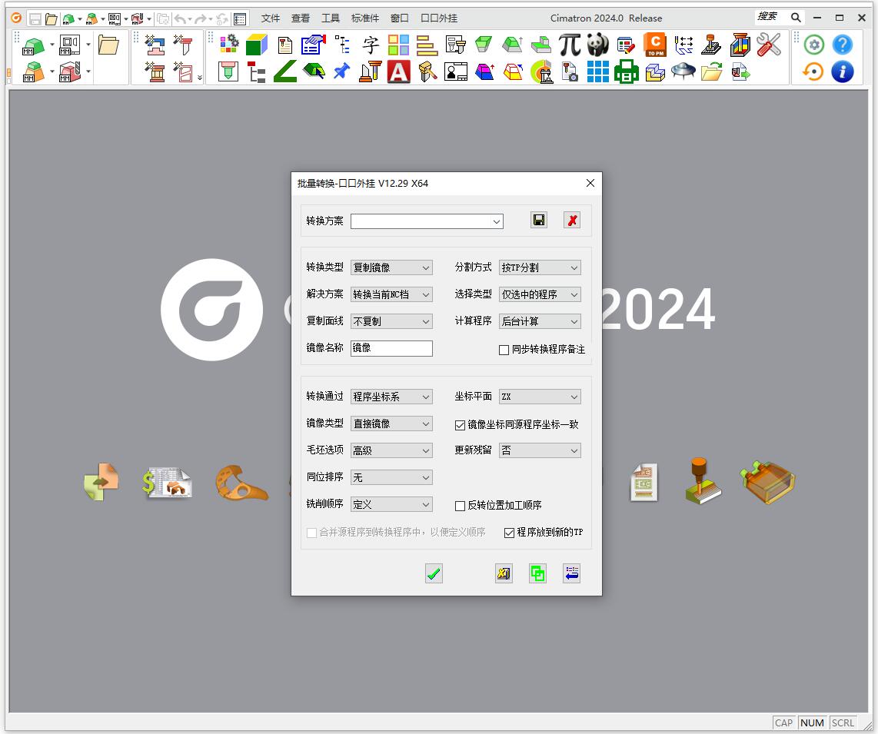Toggle 反转位置加工顺序 checkbox

tap(461, 506)
